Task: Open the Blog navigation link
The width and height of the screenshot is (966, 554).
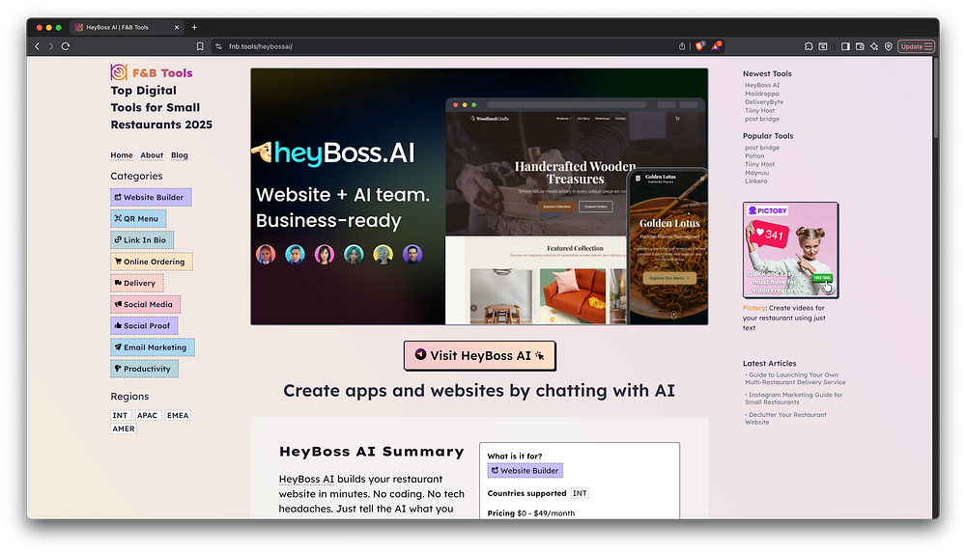Action: click(180, 155)
